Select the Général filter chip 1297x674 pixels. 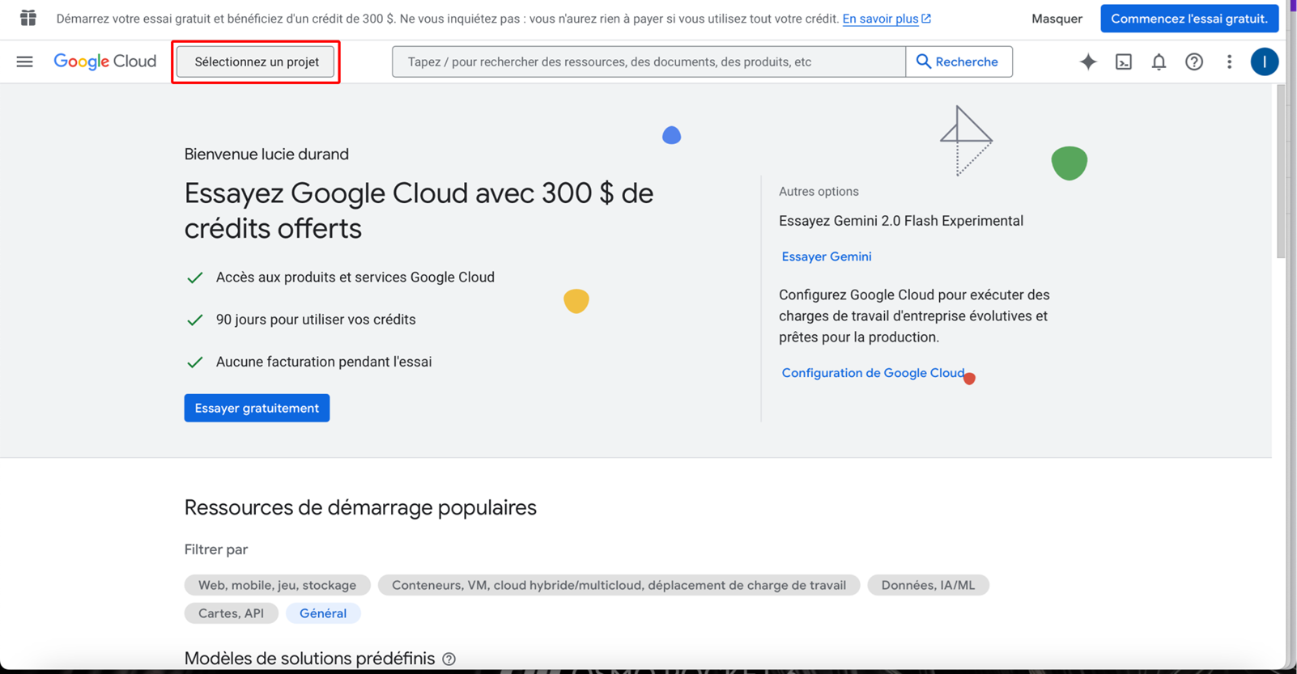(323, 613)
